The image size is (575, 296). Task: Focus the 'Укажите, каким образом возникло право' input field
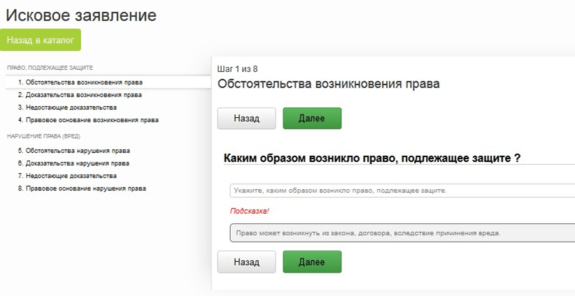pos(402,191)
